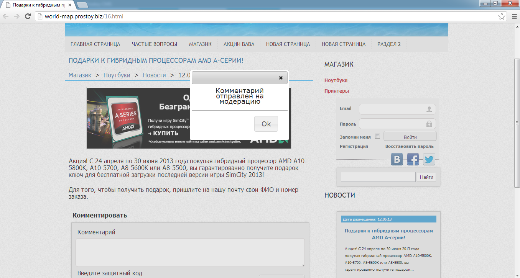This screenshot has height=278, width=520.
Task: Open "Раздел 2" in the navigation
Action: 389,44
